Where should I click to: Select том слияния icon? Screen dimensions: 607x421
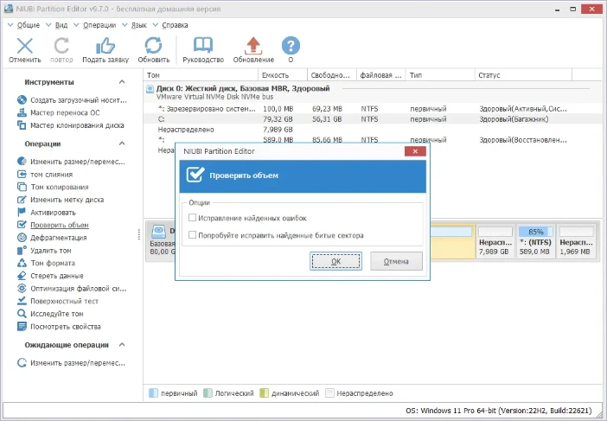(22, 174)
